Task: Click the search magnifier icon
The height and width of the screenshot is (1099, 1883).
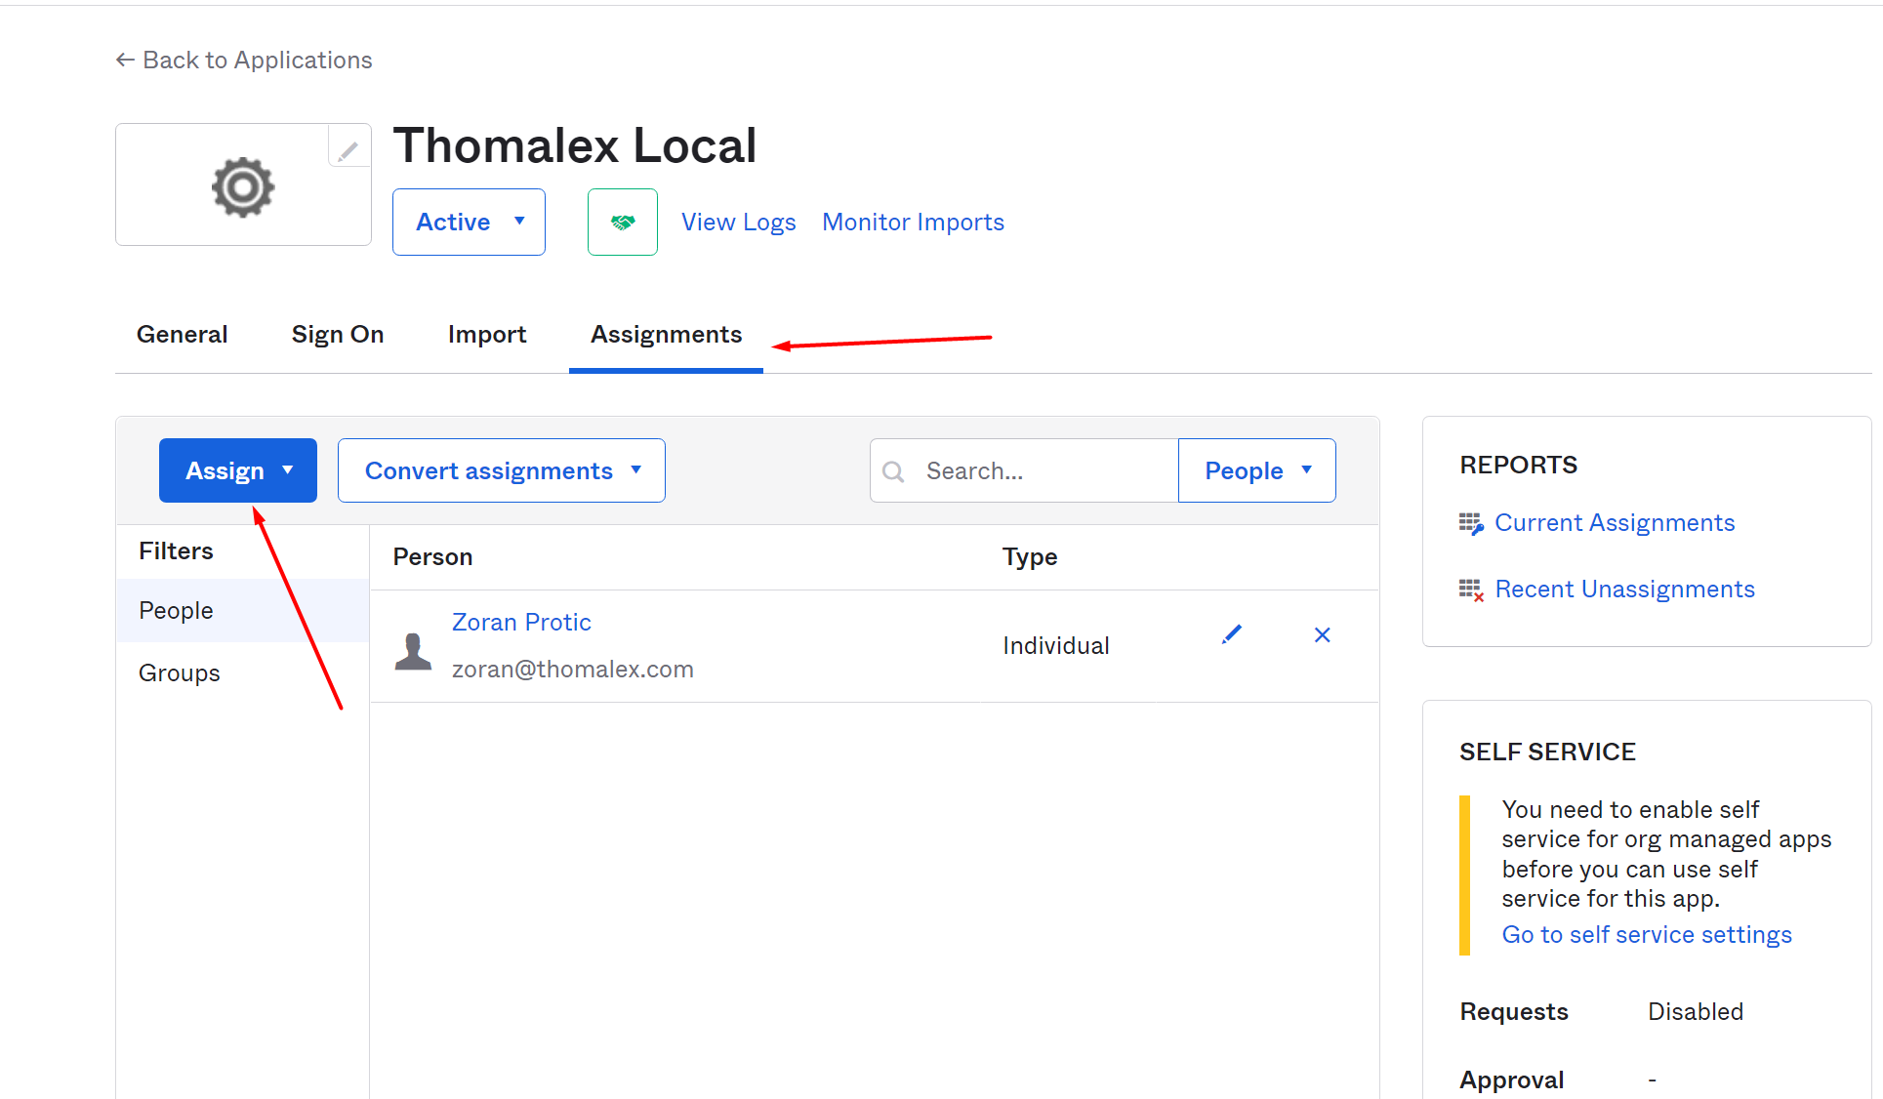Action: [x=892, y=471]
